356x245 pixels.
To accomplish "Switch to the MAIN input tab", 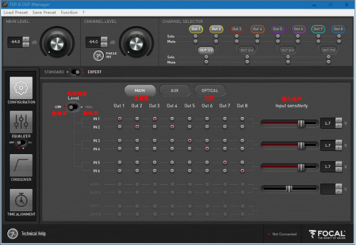I will coord(140,90).
